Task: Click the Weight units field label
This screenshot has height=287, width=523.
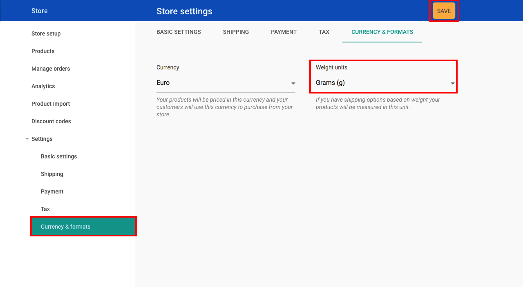Action: 331,67
